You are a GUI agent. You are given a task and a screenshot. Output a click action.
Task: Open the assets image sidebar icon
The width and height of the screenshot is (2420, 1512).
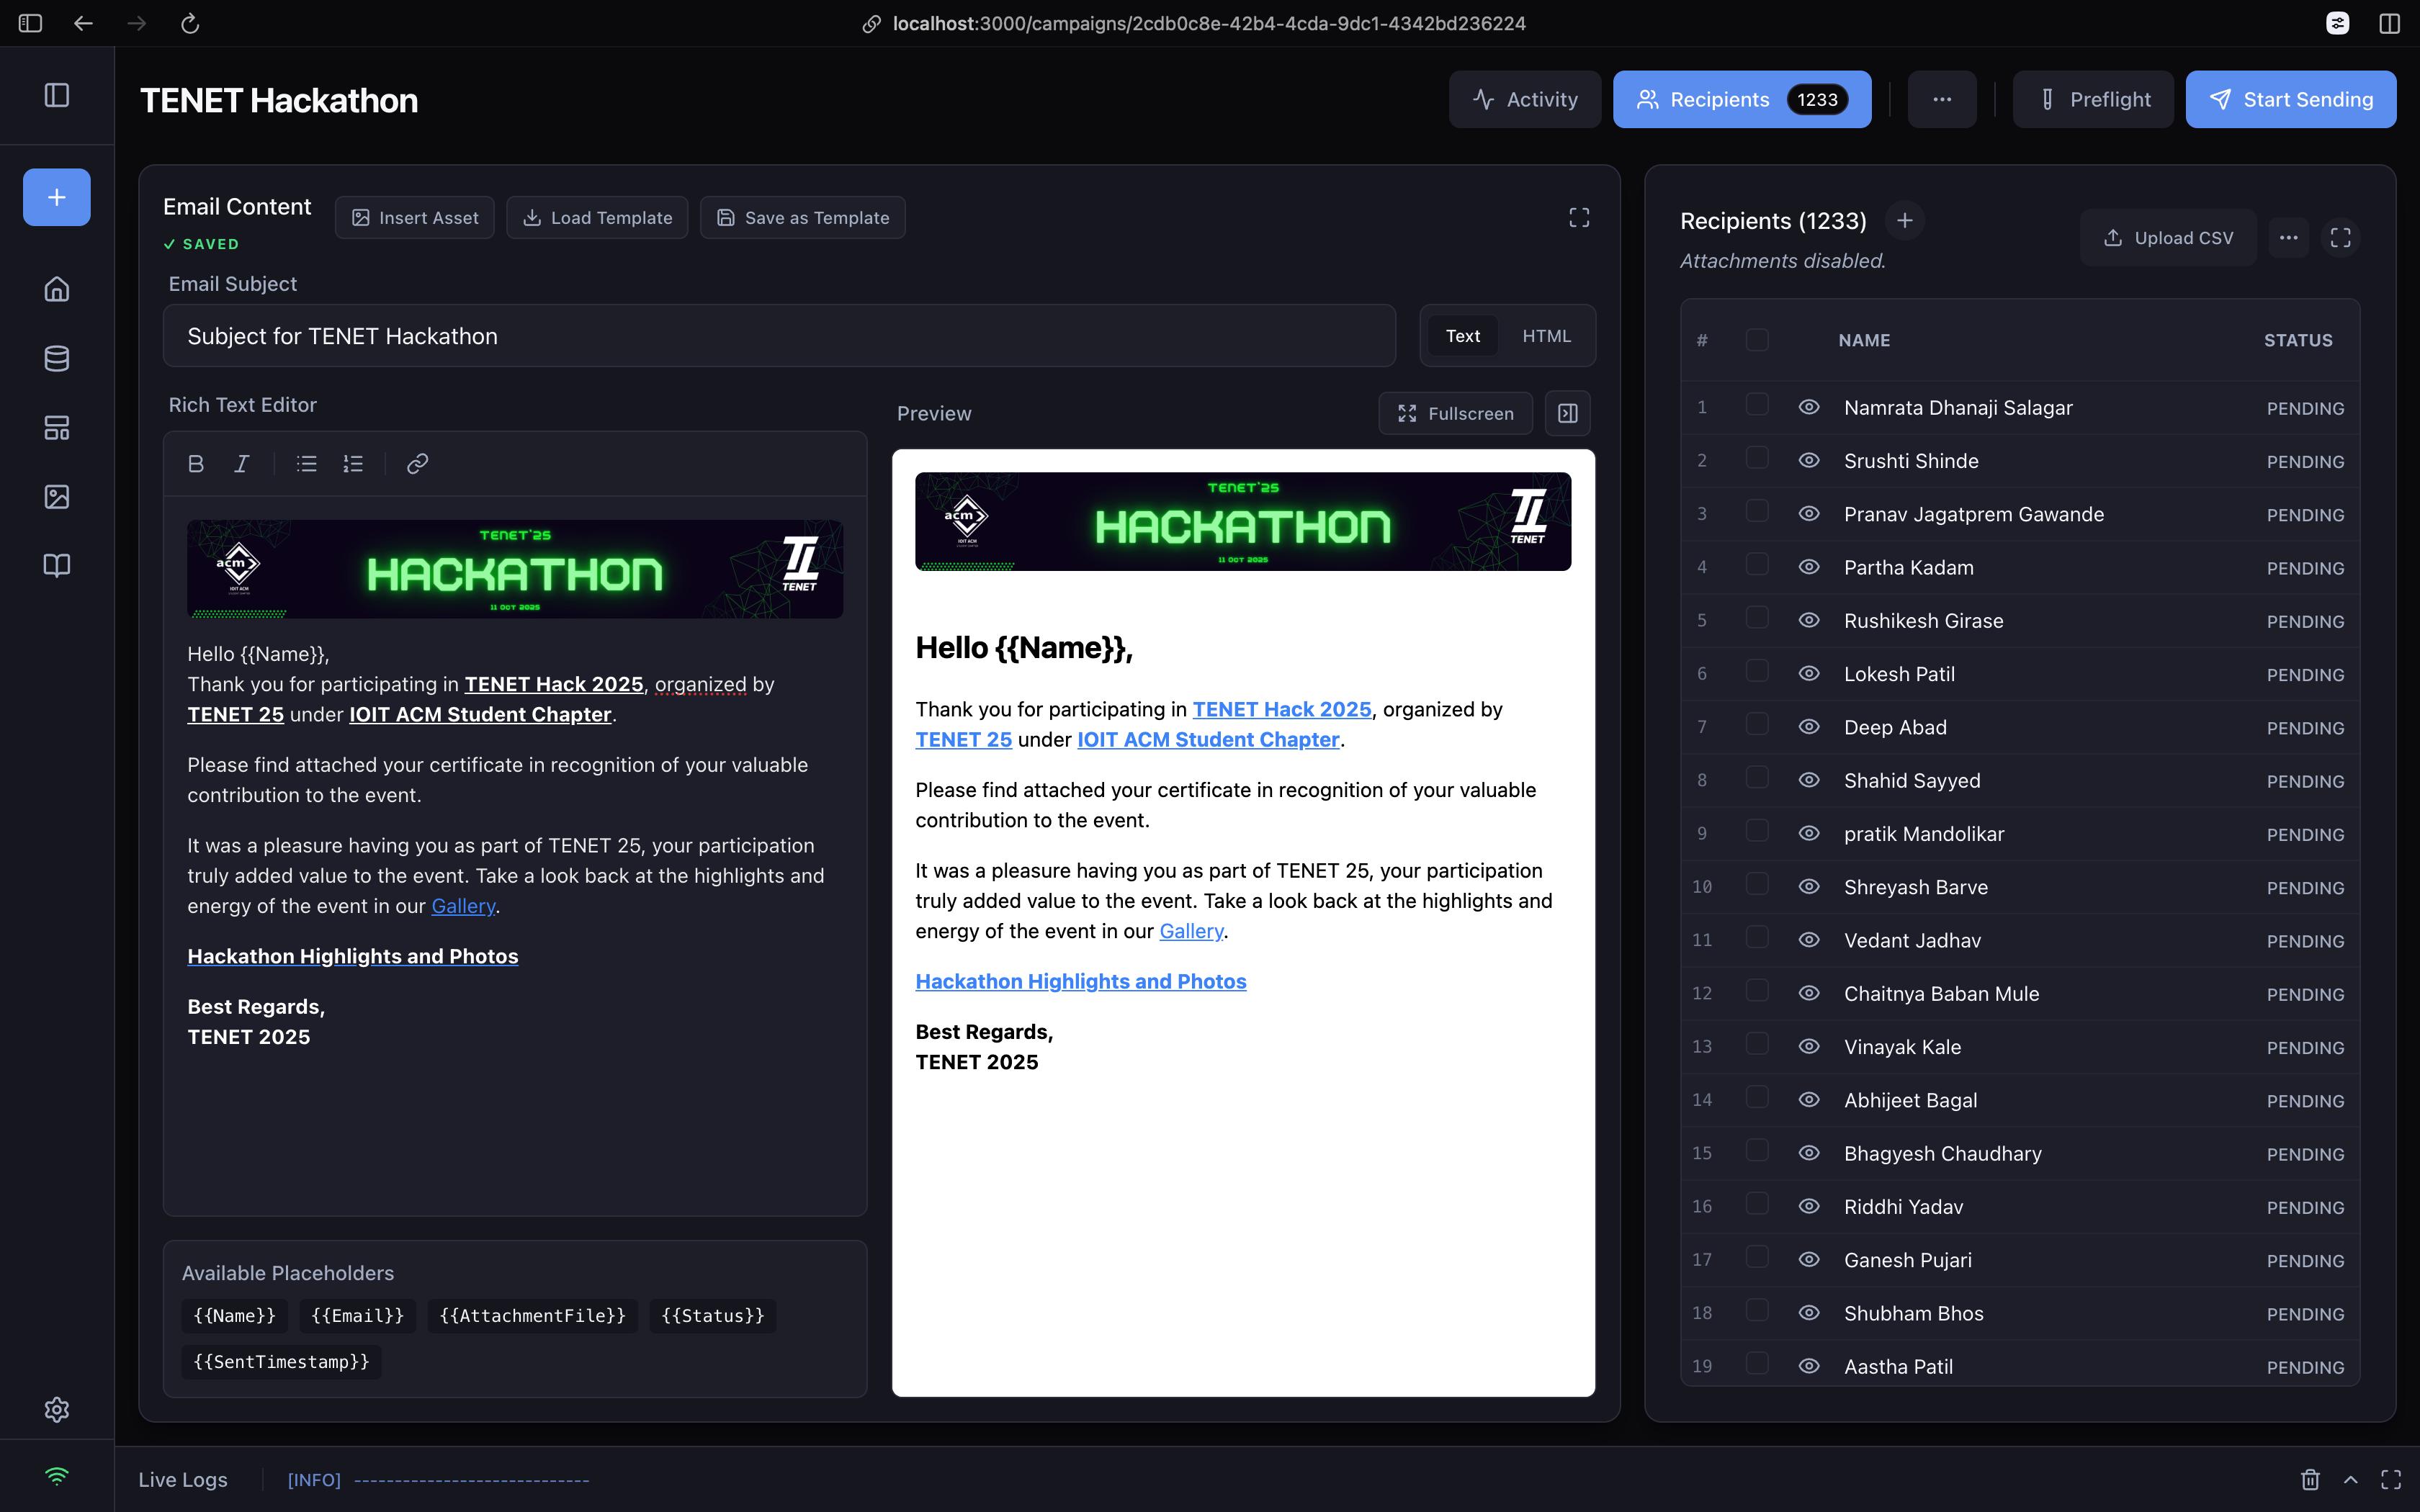click(x=57, y=497)
